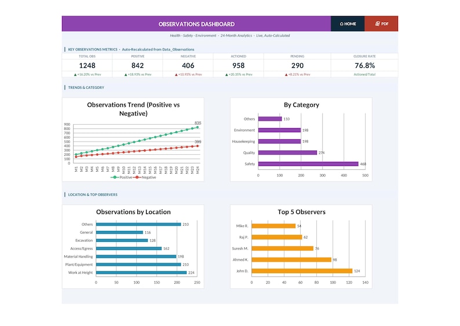Click the Negative legend entry
The width and height of the screenshot is (460, 326).
[x=145, y=178]
